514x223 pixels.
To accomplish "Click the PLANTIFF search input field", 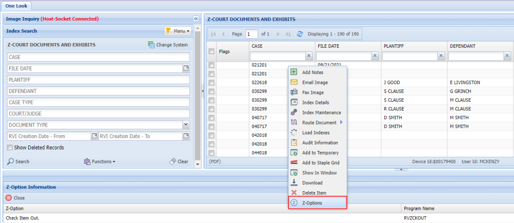I will pos(98,80).
